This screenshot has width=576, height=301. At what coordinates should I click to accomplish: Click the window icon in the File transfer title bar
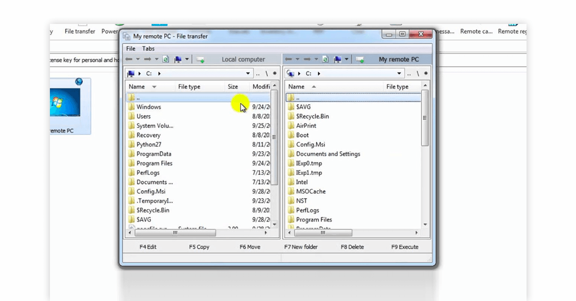point(127,36)
